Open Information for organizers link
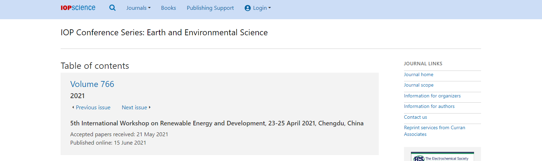The image size is (542, 161). [x=432, y=96]
